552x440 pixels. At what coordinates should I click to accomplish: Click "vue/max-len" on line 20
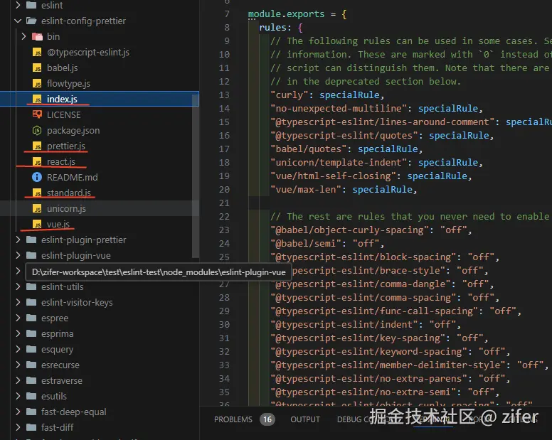[306, 190]
